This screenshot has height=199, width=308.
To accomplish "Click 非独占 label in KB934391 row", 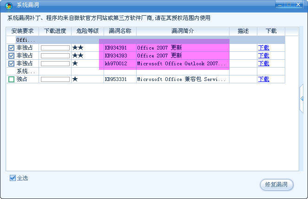I will click(x=25, y=48).
